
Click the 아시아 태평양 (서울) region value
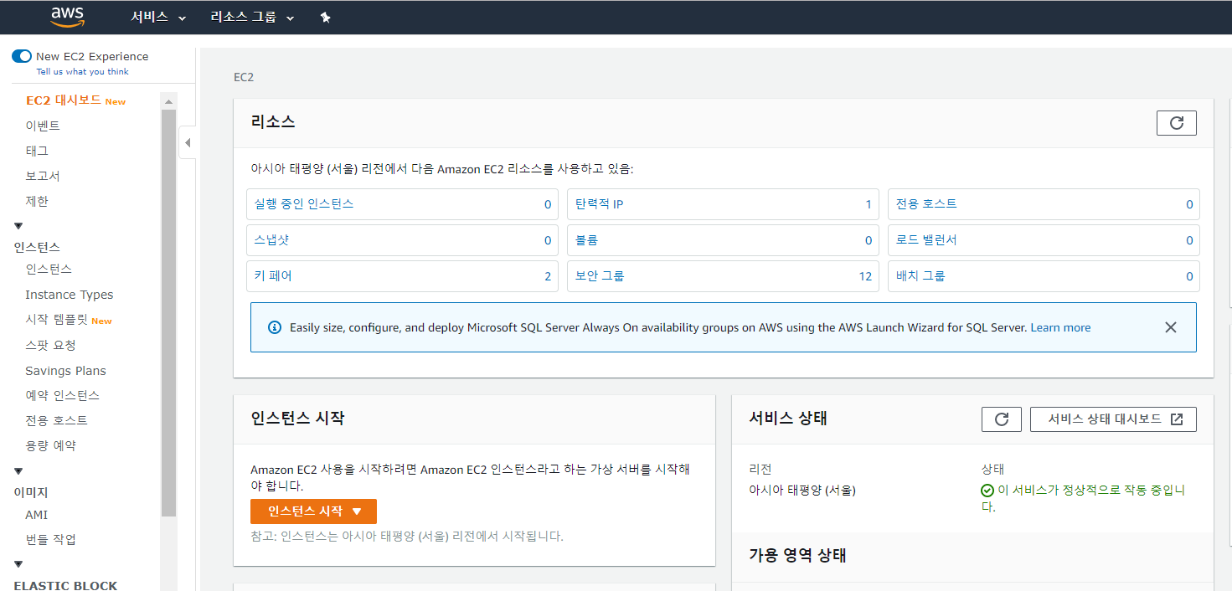click(802, 491)
